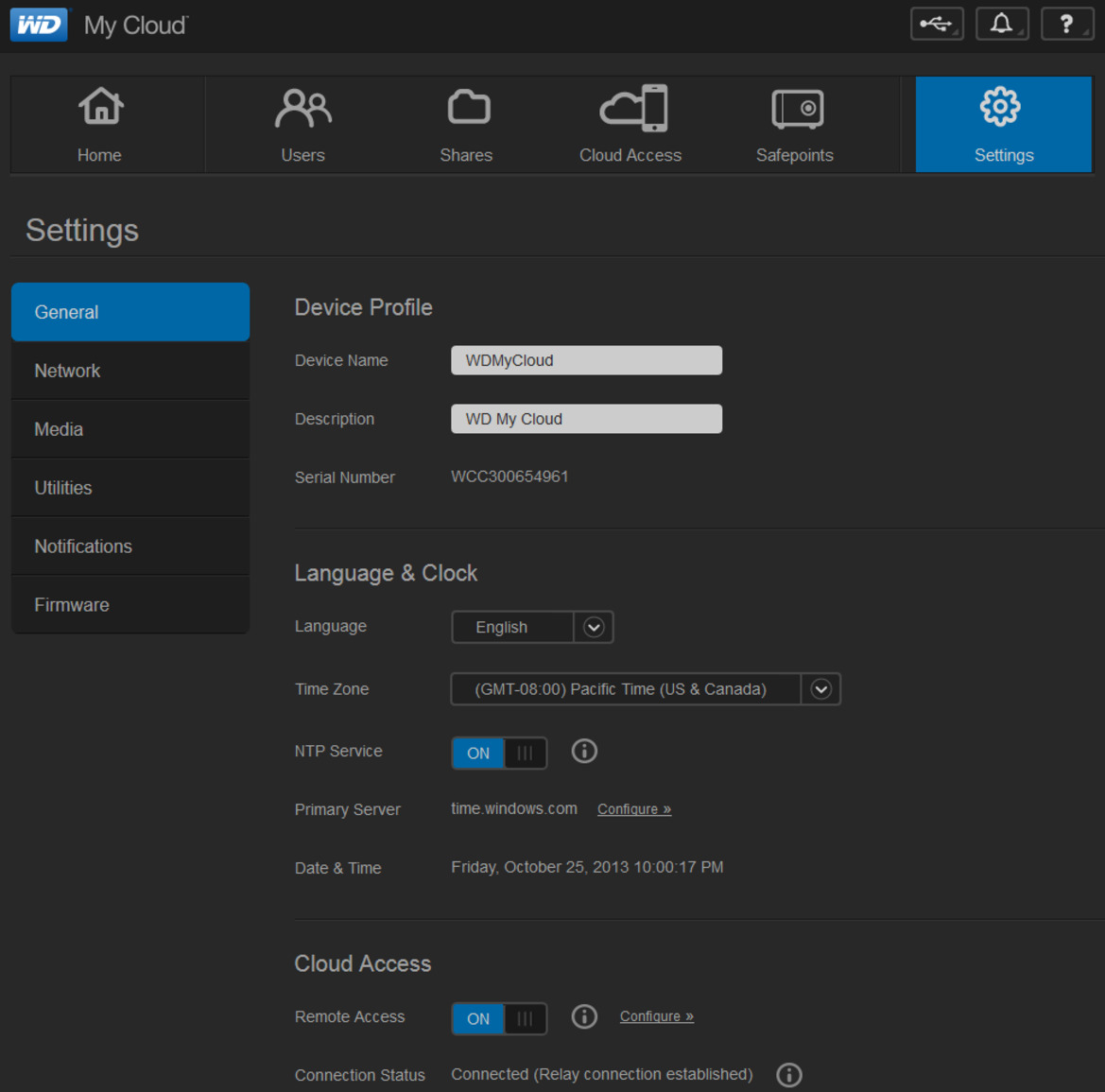
Task: Click the Device Name label
Action: click(x=341, y=360)
